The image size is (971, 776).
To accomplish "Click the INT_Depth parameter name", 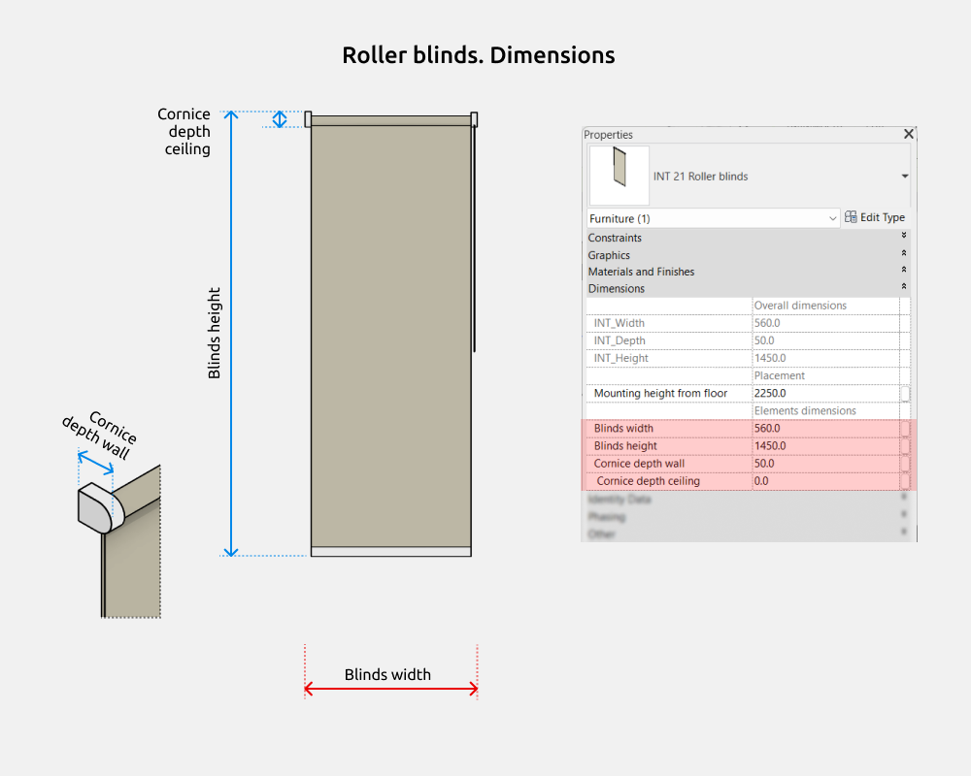I will pos(619,340).
